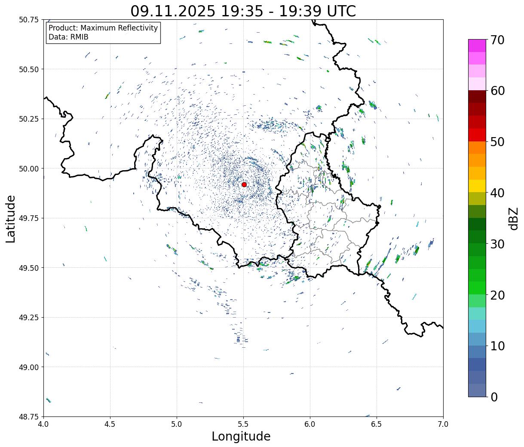The height and width of the screenshot is (447, 524).
Task: Pick the darkest maroon segment below 60
Action: pos(477,96)
